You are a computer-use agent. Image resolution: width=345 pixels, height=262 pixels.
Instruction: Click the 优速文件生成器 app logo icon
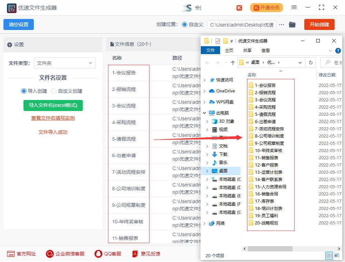pos(11,8)
